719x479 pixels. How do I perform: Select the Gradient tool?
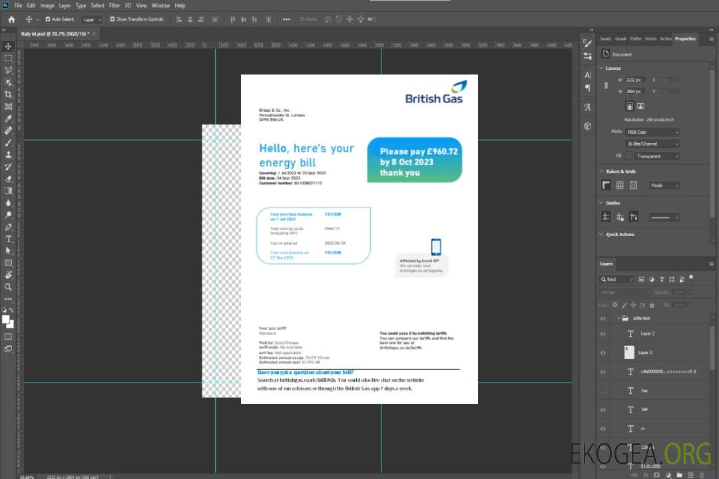point(8,191)
